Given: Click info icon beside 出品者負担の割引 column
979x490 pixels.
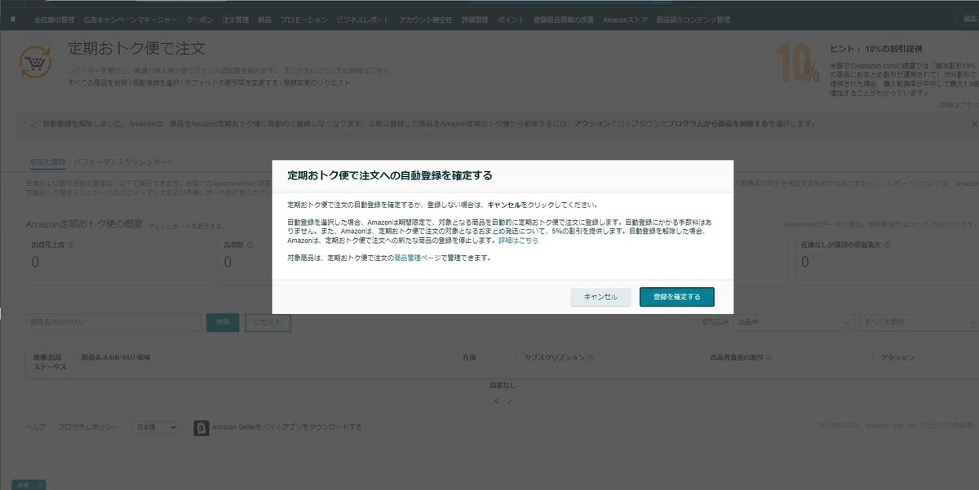Looking at the screenshot, I should (769, 358).
